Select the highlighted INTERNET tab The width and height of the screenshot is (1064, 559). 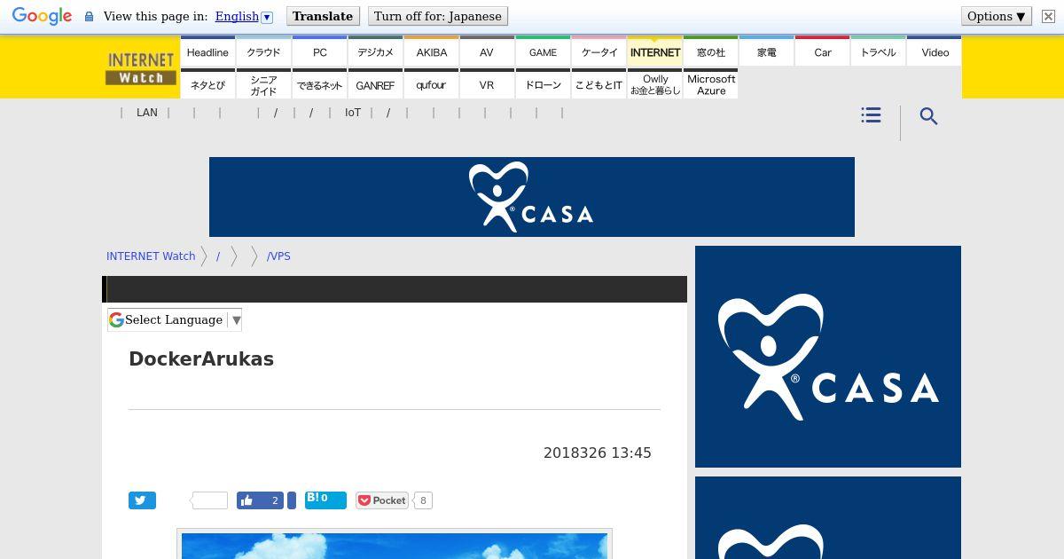click(655, 52)
